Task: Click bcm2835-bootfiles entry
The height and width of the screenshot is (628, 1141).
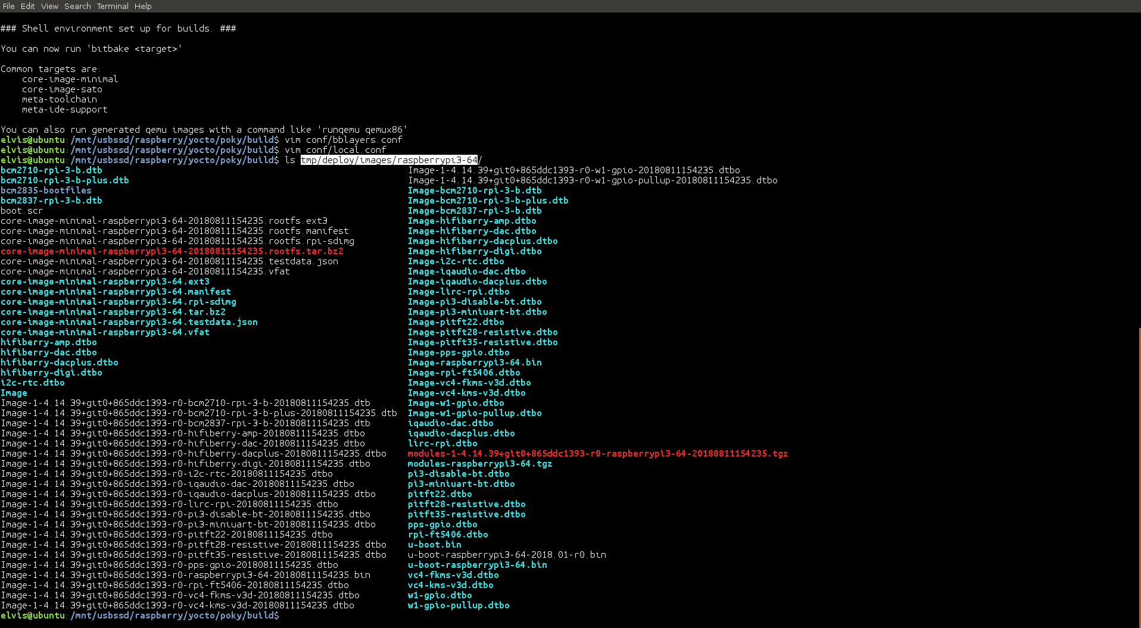Action: click(x=46, y=190)
